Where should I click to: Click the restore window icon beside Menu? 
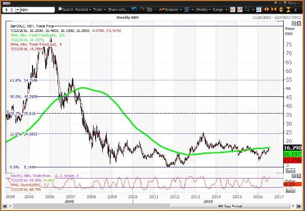click(285, 3)
